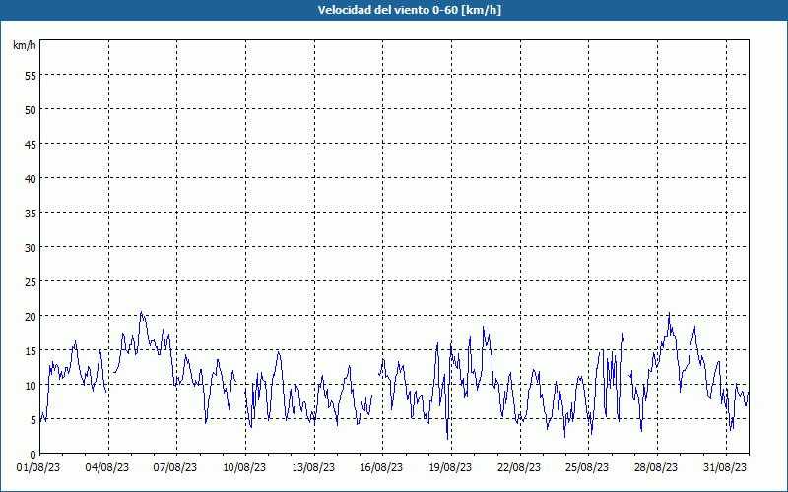Click the 28/08/23 date label
The image size is (788, 492).
coord(656,468)
